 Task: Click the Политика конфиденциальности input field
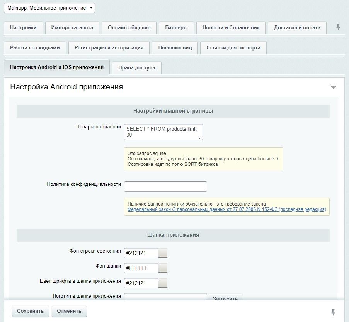coord(165,186)
